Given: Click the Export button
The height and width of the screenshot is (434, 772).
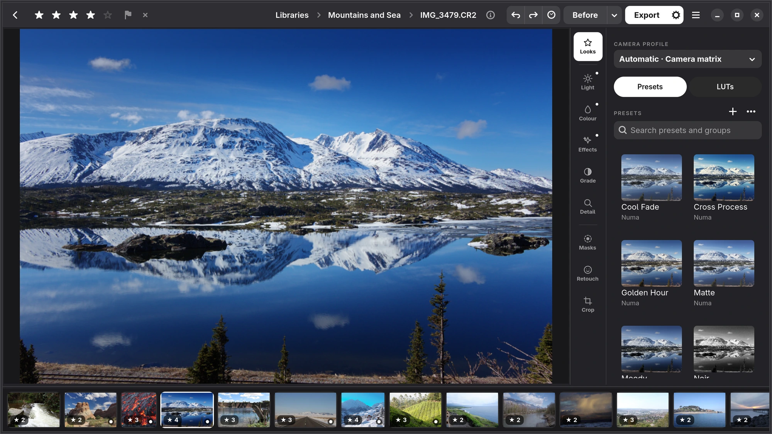Looking at the screenshot, I should click(647, 15).
